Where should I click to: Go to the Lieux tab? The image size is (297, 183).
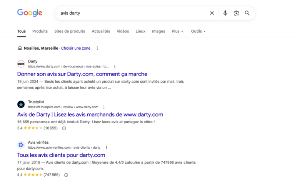(140, 31)
